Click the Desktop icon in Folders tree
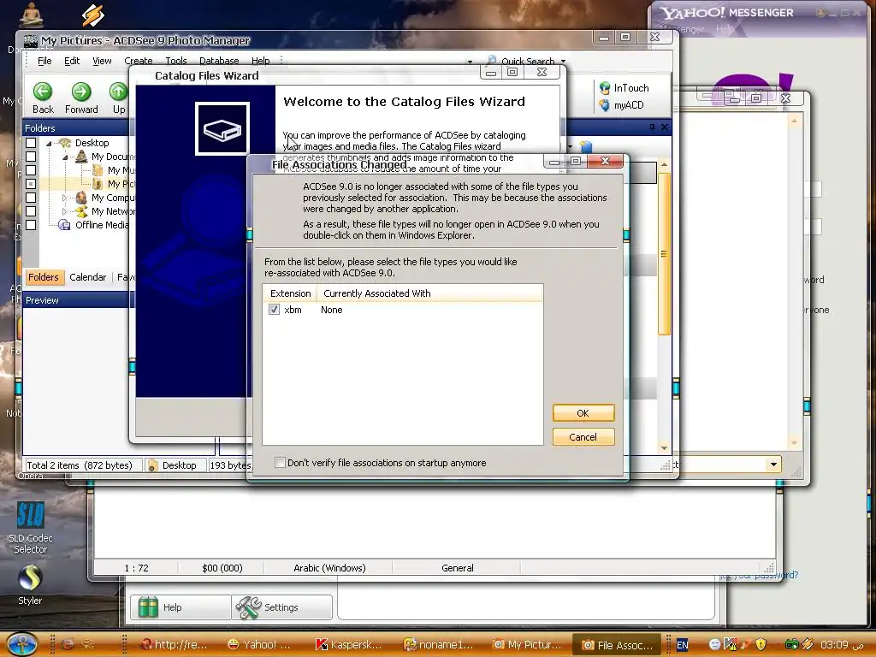Viewport: 876px width, 657px height. [x=65, y=143]
